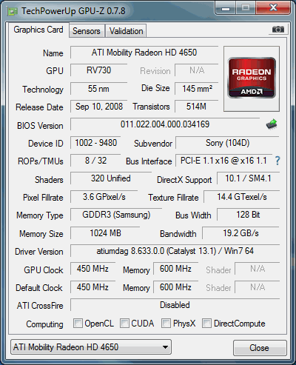Screen dimensions: 296x365
Task: Toggle the PhysX checkbox
Action: coord(166,324)
